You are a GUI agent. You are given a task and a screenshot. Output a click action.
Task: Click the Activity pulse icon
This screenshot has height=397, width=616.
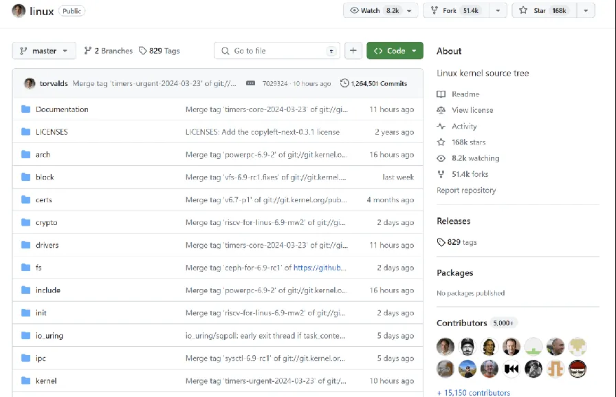[x=441, y=126]
